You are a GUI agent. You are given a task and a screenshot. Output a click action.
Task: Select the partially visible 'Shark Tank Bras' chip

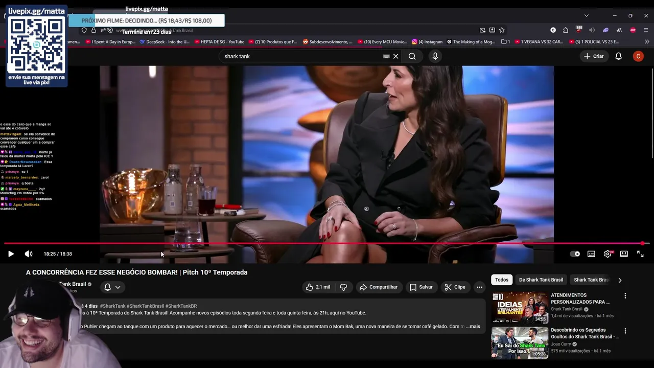tap(591, 280)
